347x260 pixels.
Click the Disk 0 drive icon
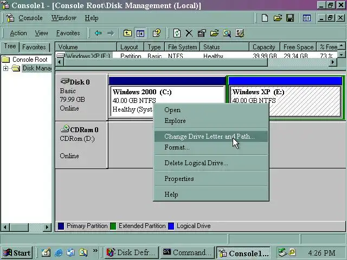coord(65,81)
